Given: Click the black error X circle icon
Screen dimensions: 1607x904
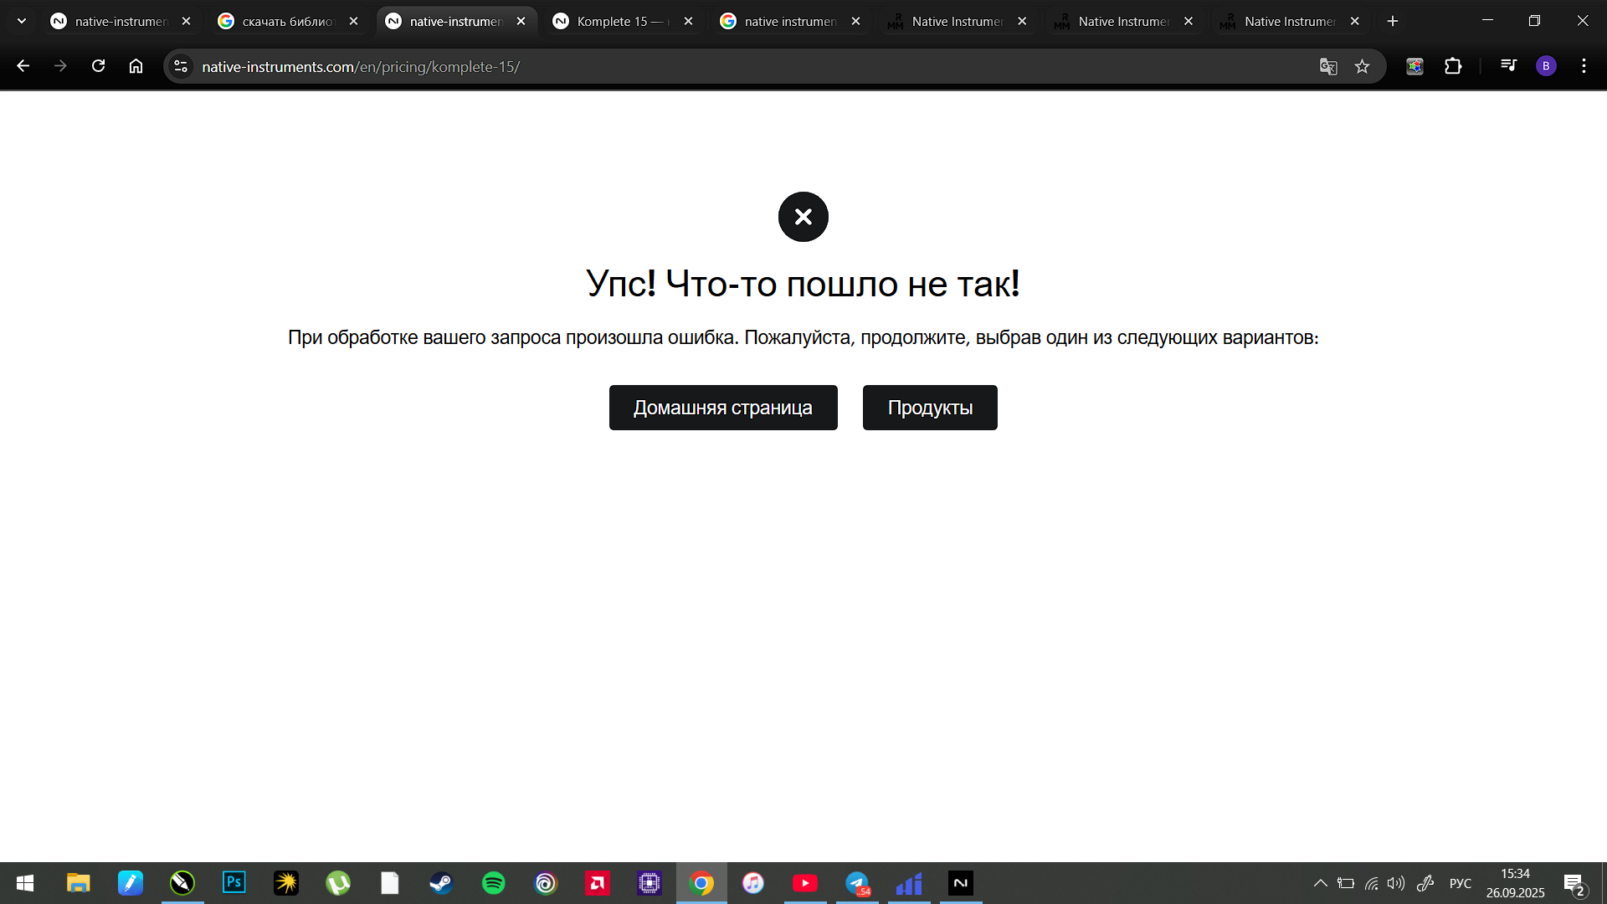Looking at the screenshot, I should pos(803,217).
